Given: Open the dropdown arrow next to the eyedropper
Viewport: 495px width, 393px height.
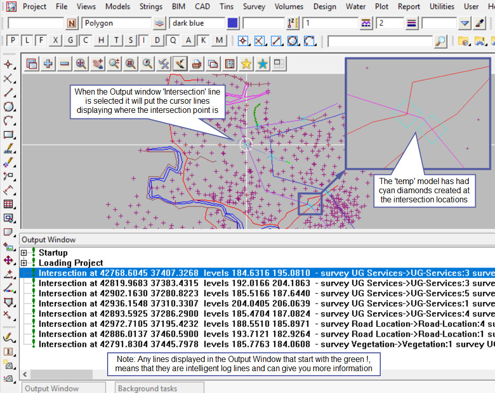Looking at the screenshot, I should point(465,23).
